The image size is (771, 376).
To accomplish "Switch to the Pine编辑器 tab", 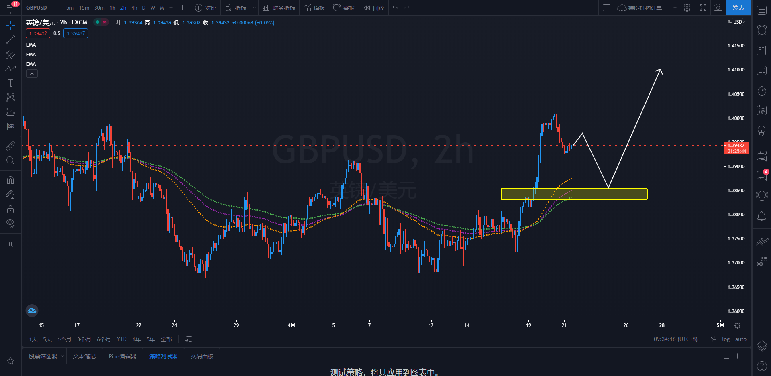I will point(122,356).
